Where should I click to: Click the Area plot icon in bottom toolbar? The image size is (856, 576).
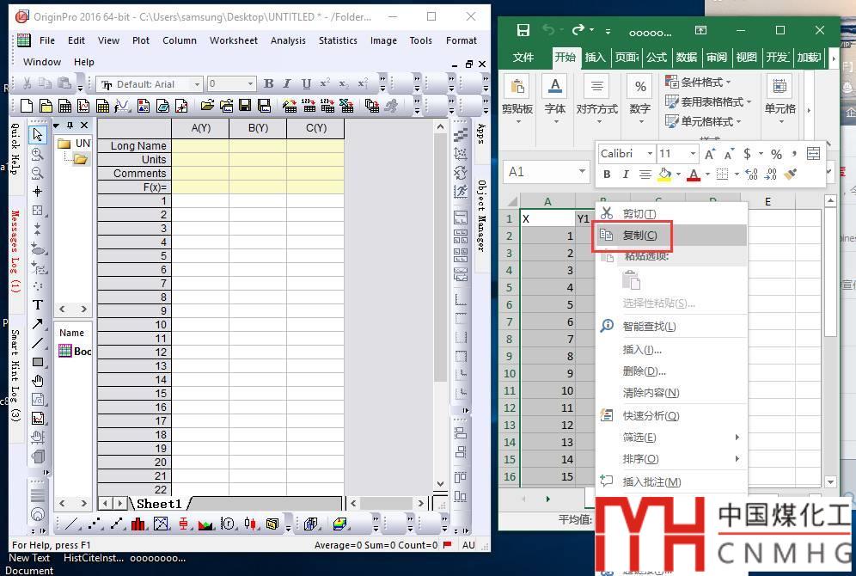click(x=205, y=524)
